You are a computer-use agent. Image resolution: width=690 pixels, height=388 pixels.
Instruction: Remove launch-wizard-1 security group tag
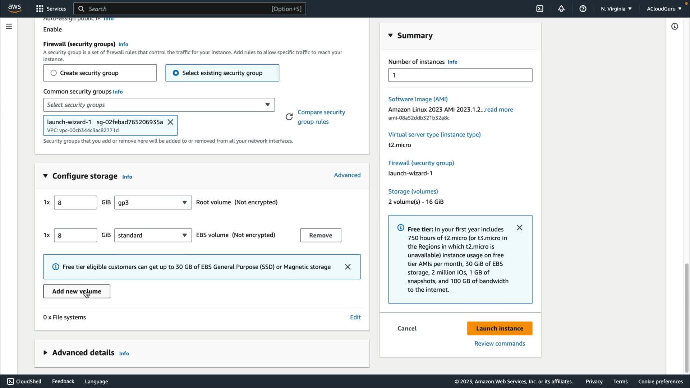pyautogui.click(x=170, y=122)
